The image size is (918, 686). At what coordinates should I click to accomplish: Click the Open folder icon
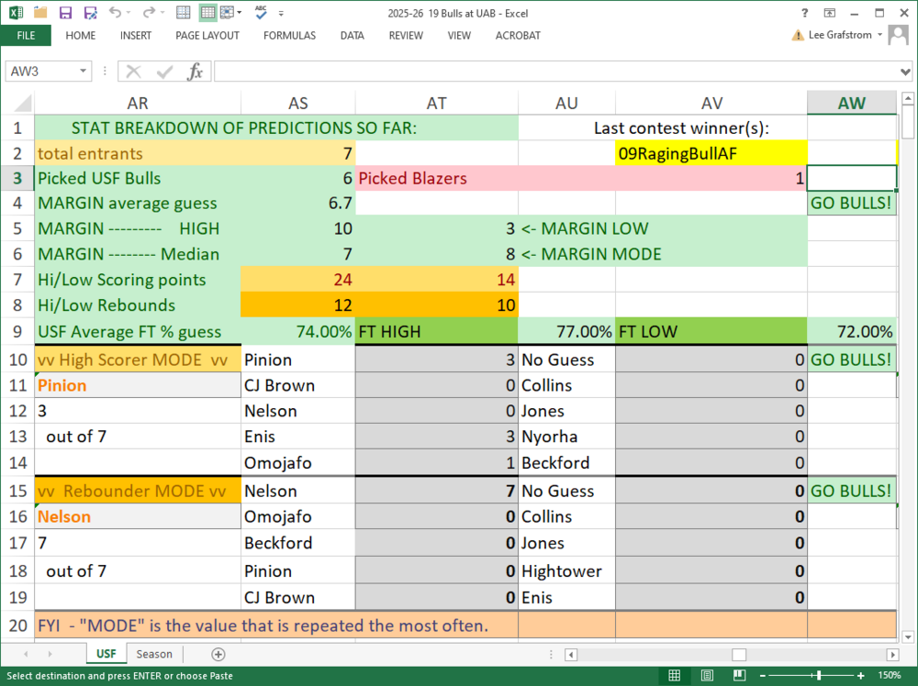click(x=40, y=13)
